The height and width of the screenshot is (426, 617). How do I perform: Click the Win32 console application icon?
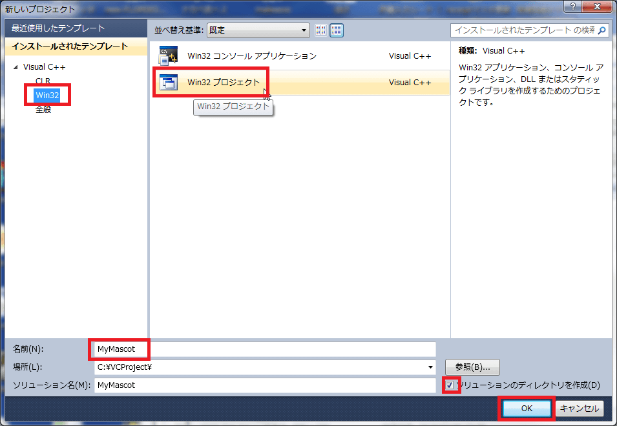[169, 56]
